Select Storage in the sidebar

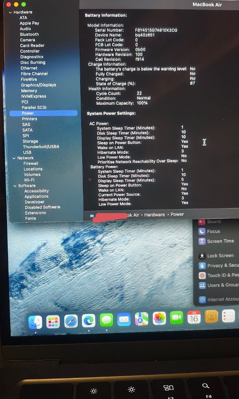click(x=30, y=141)
